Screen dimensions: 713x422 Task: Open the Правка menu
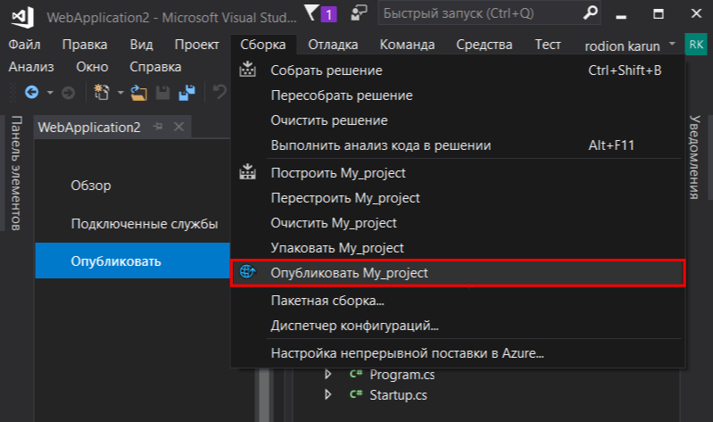85,45
